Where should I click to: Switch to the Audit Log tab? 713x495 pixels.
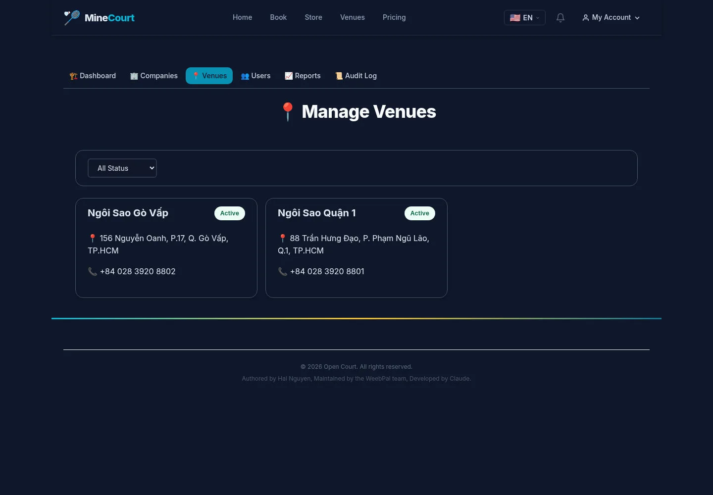[x=356, y=76]
